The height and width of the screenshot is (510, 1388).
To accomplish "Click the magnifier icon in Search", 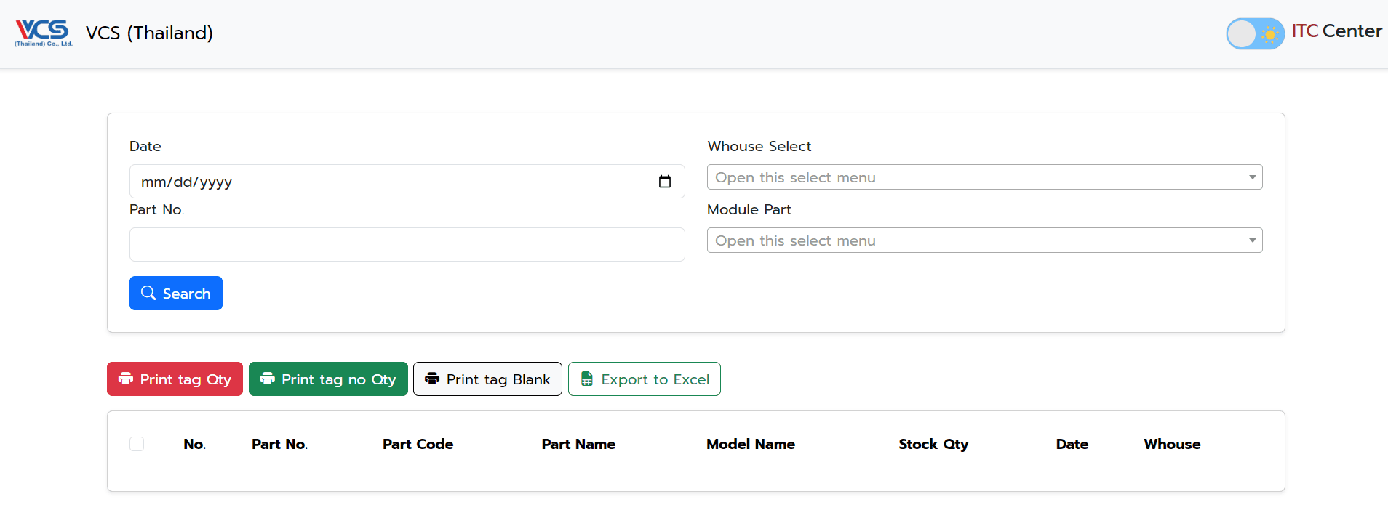I will click(148, 293).
